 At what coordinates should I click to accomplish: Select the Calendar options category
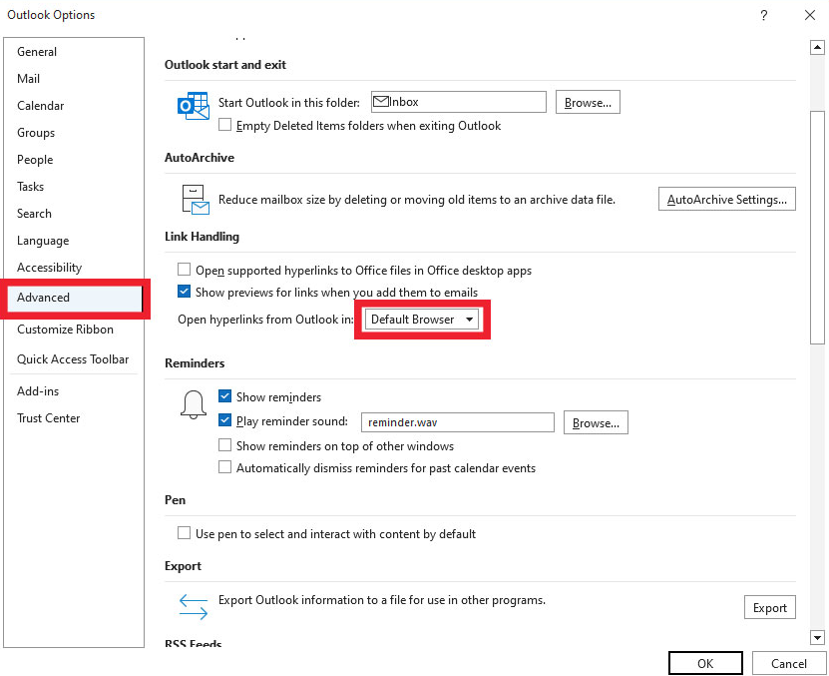pyautogui.click(x=74, y=105)
